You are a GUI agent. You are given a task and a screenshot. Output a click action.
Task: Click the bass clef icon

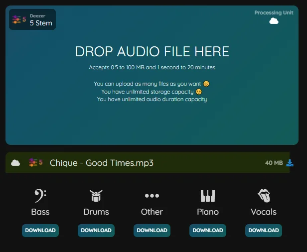click(x=40, y=195)
